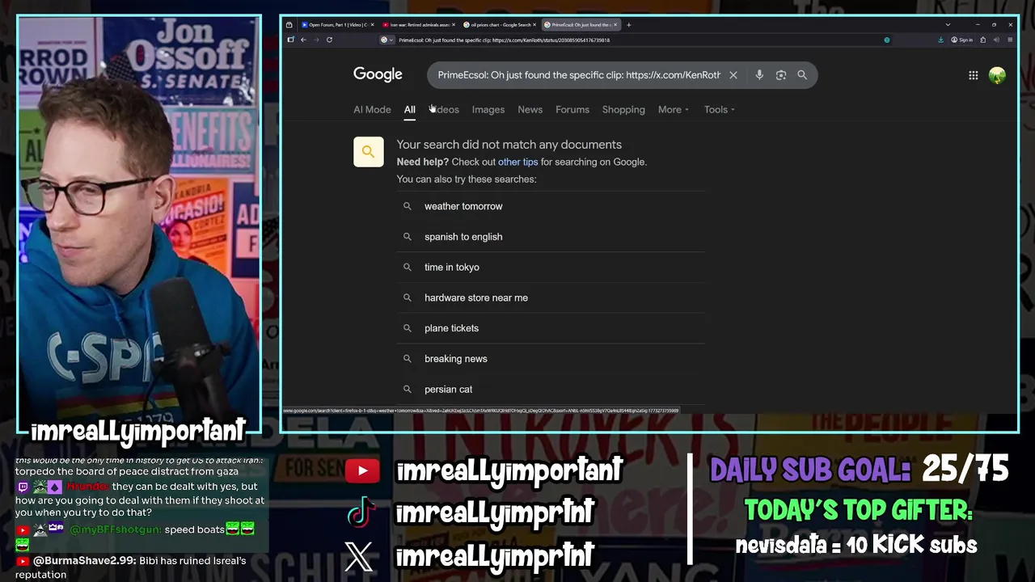Viewport: 1035px width, 582px height.
Task: Search suggestion 'spanish to english'
Action: coord(551,237)
